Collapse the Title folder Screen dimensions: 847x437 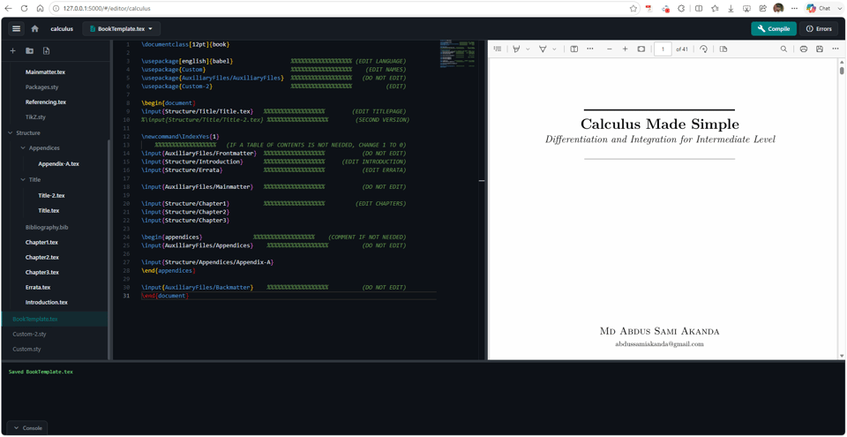(x=23, y=179)
